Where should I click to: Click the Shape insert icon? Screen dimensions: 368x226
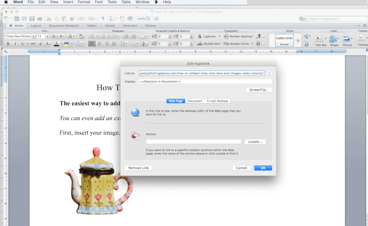click(334, 40)
